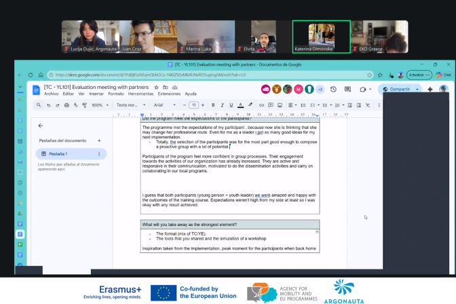
Task: Open the zoom 100% dropdown
Action: coord(99,105)
